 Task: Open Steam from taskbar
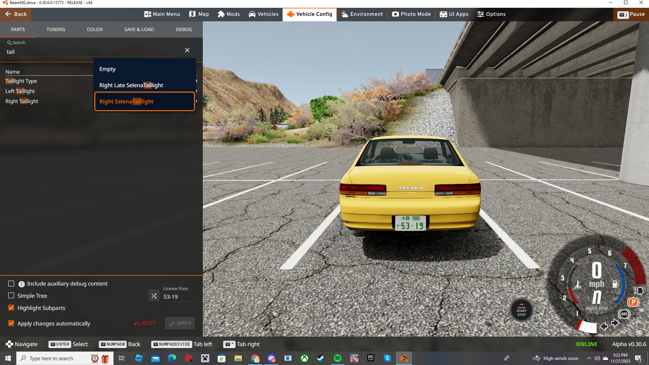[x=321, y=358]
